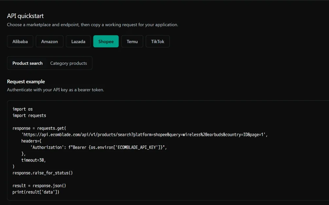Click the highlighted Shopee button
This screenshot has width=329, height=205.
tap(106, 41)
